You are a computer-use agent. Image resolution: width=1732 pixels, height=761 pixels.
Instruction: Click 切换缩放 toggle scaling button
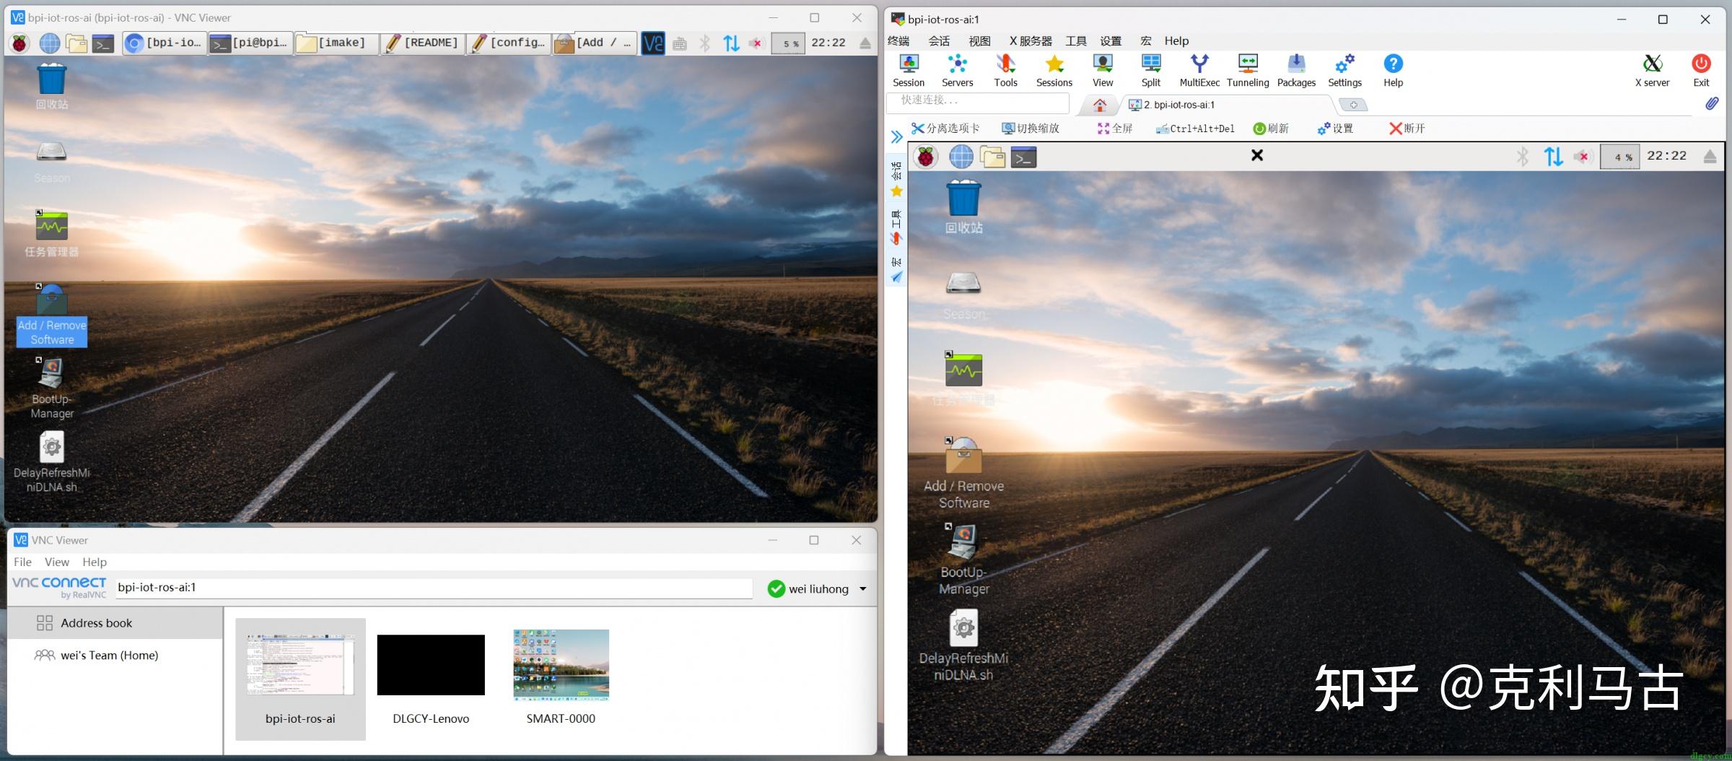click(1031, 129)
